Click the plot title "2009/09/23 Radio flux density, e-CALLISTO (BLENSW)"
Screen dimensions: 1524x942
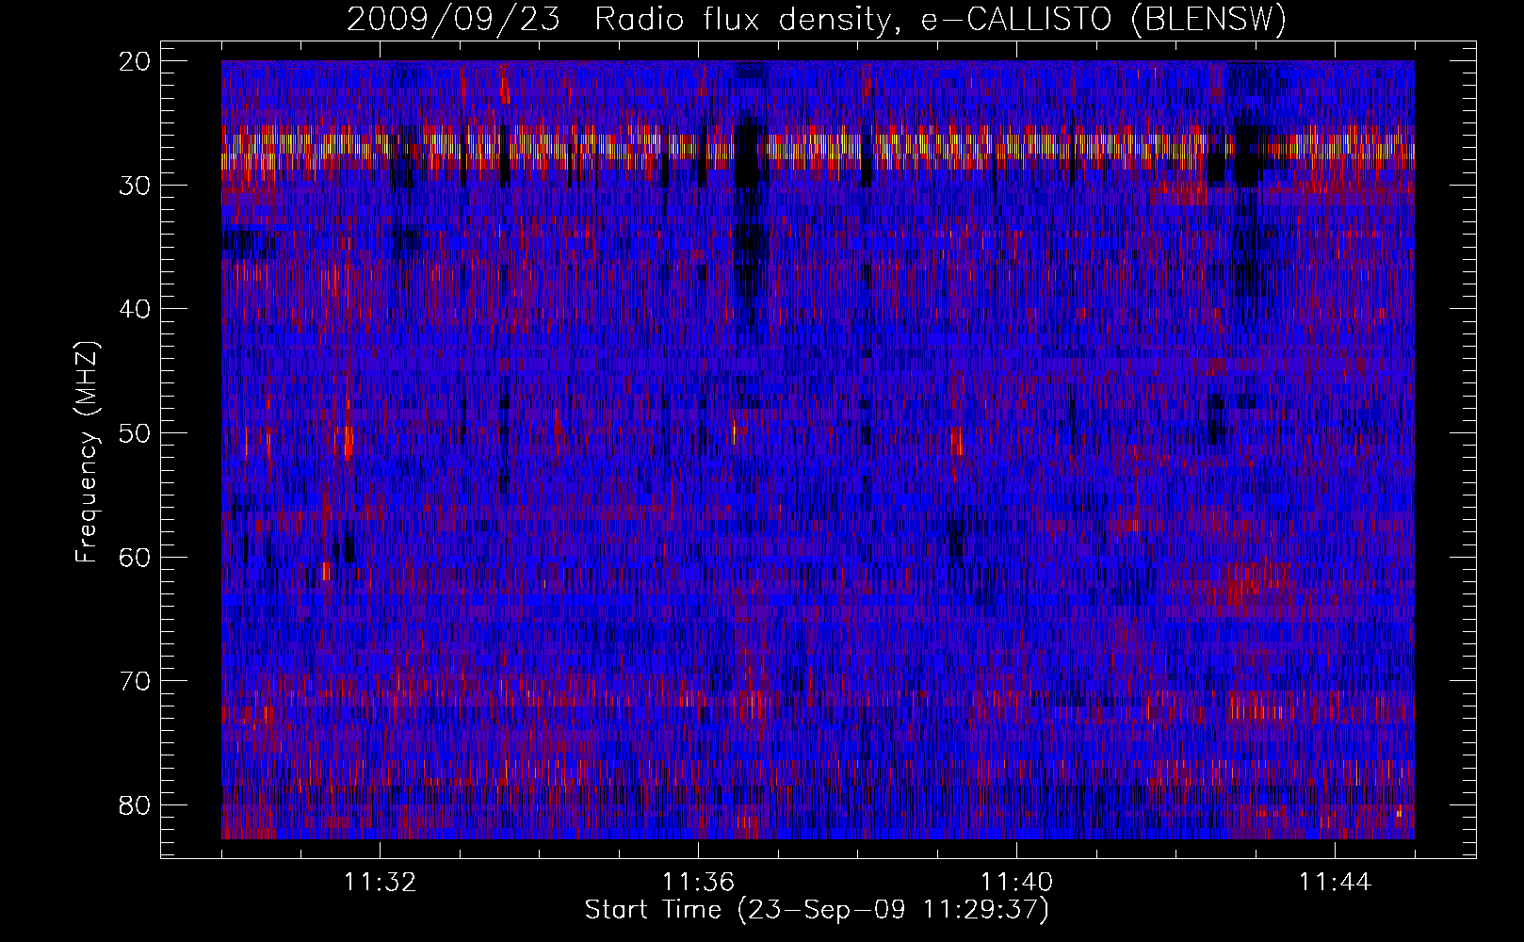[817, 20]
